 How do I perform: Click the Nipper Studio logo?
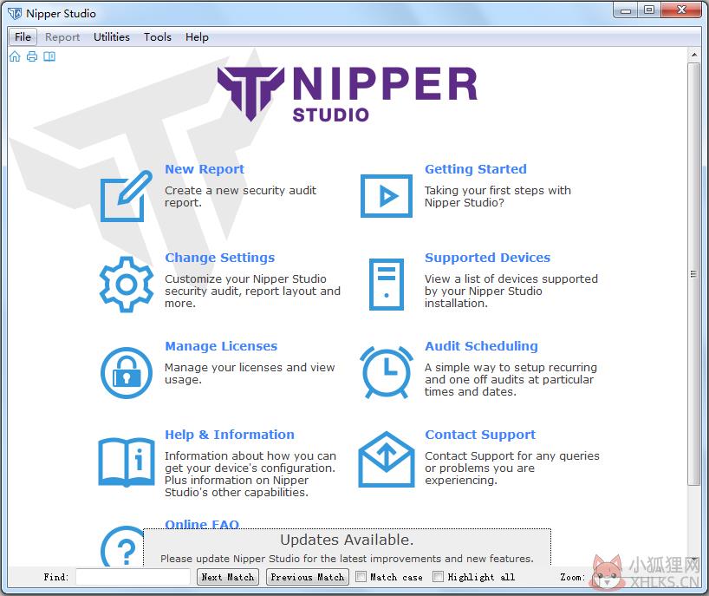[x=347, y=95]
